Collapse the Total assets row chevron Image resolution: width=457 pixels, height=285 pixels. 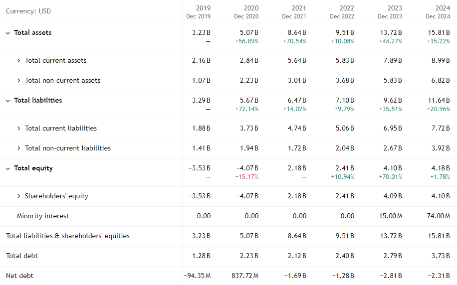(x=7, y=33)
